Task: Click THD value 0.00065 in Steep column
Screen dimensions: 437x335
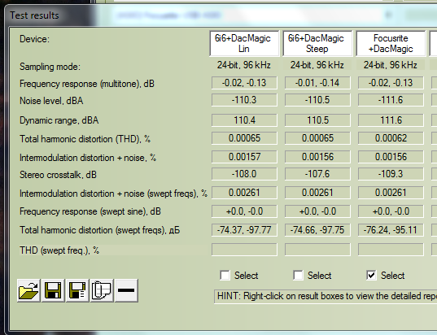Action: pyautogui.click(x=317, y=138)
